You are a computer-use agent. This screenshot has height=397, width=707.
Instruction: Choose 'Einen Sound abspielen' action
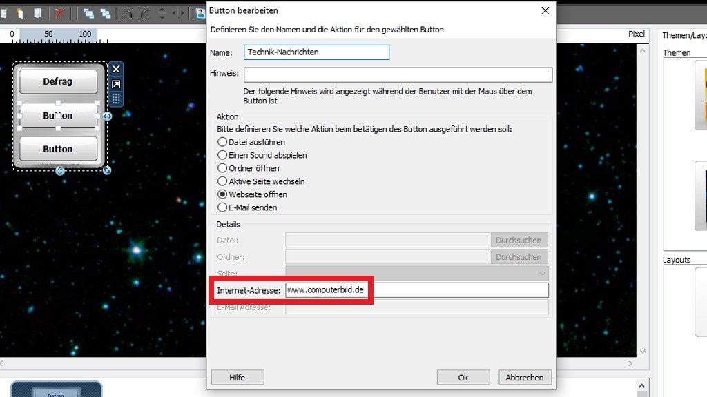tap(222, 155)
